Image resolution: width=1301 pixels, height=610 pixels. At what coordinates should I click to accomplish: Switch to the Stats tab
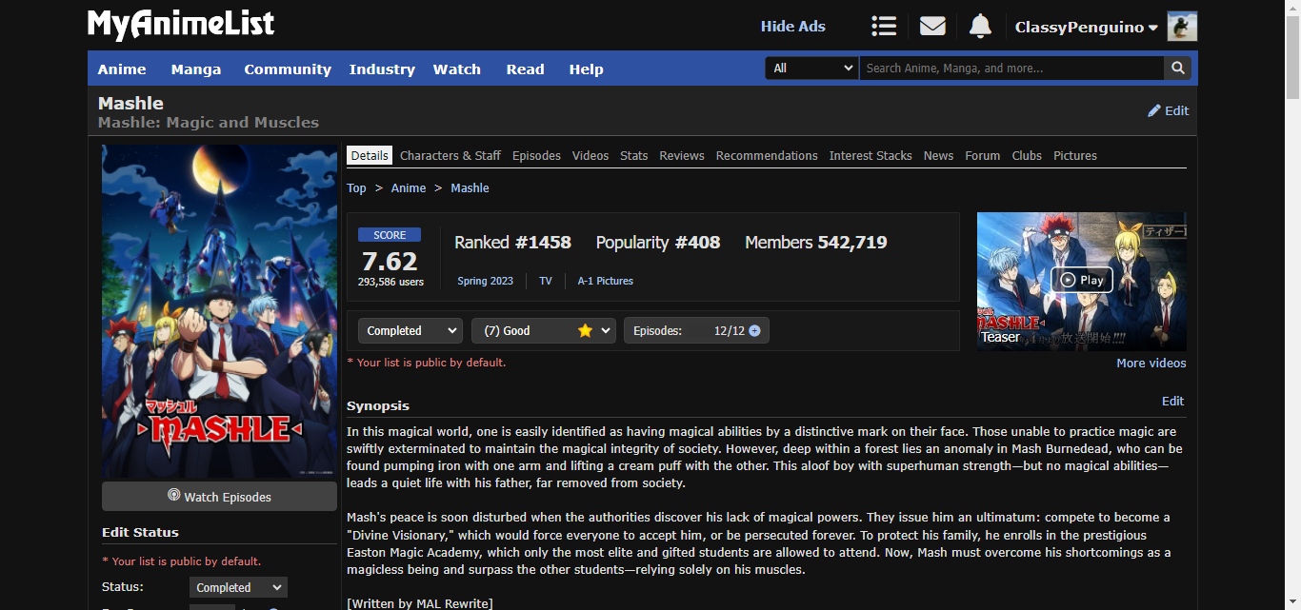[x=634, y=155]
